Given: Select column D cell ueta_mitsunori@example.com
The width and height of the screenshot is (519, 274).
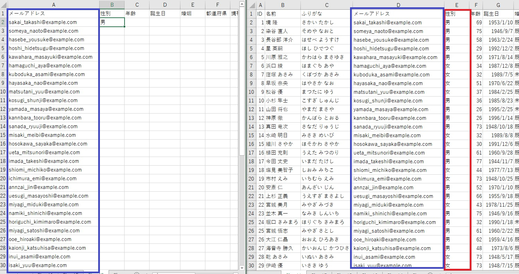Looking at the screenshot, I should (398, 153).
